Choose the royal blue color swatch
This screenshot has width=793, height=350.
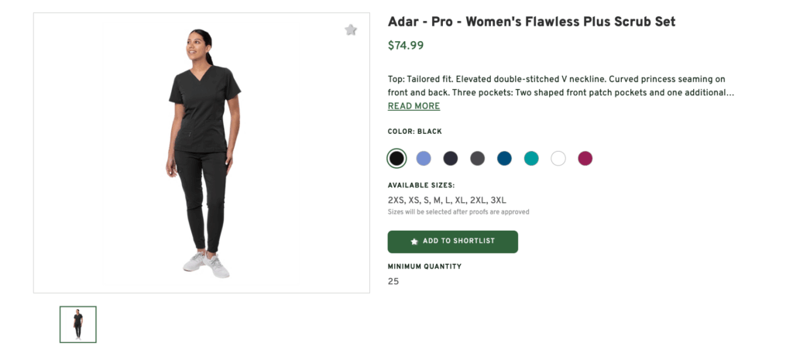pyautogui.click(x=504, y=159)
